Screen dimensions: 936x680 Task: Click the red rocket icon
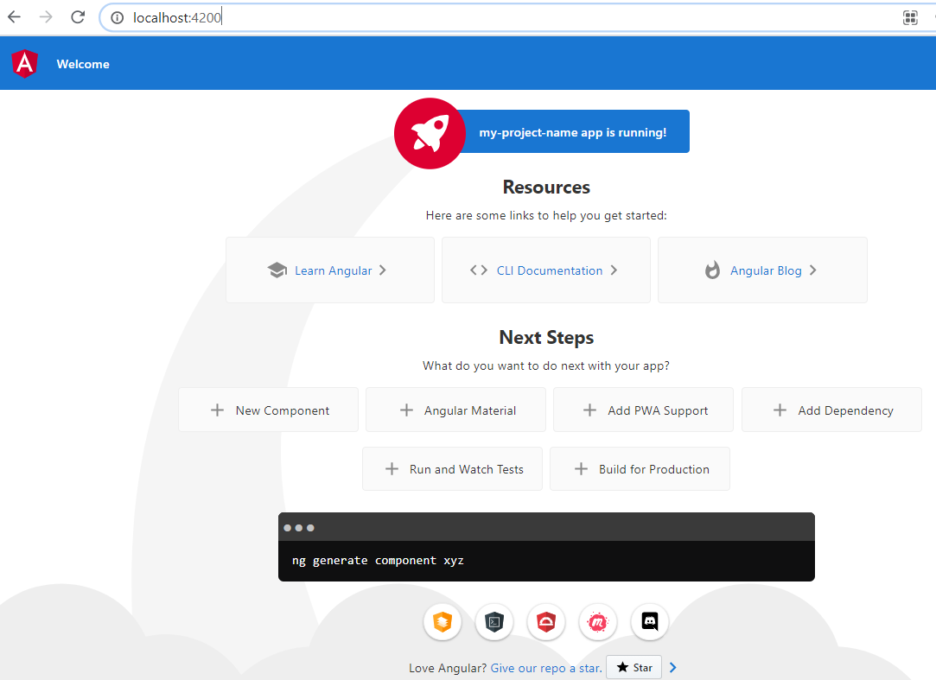coord(430,133)
